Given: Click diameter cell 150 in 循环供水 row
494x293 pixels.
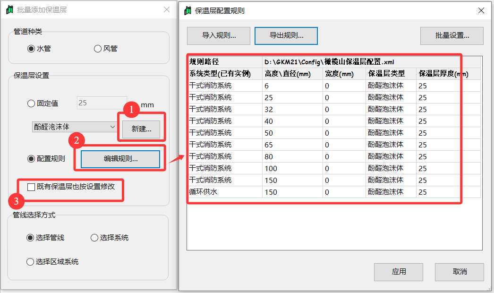Looking at the screenshot, I should point(292,192).
